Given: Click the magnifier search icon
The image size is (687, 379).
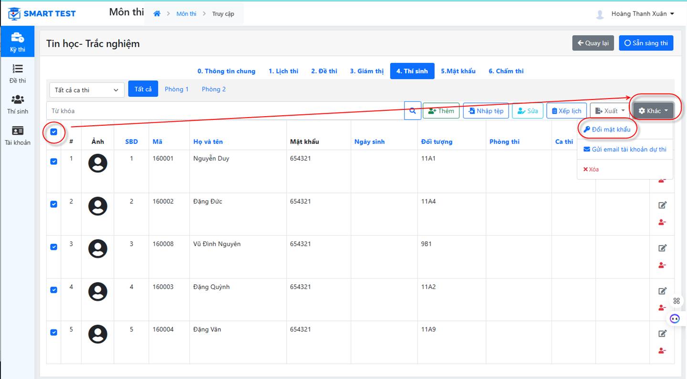Looking at the screenshot, I should pos(413,111).
